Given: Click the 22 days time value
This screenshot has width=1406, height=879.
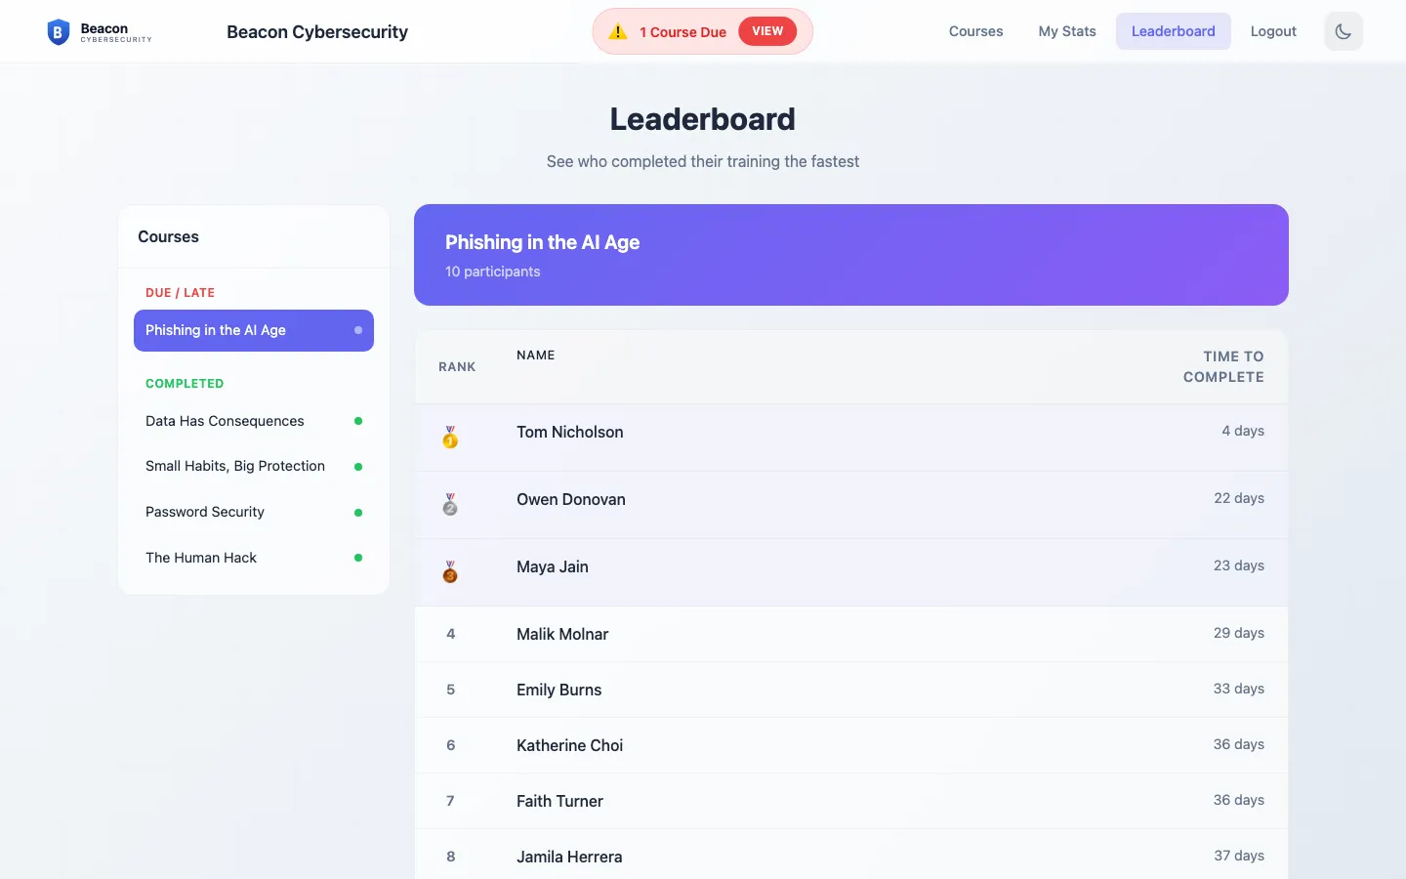Looking at the screenshot, I should 1239,498.
